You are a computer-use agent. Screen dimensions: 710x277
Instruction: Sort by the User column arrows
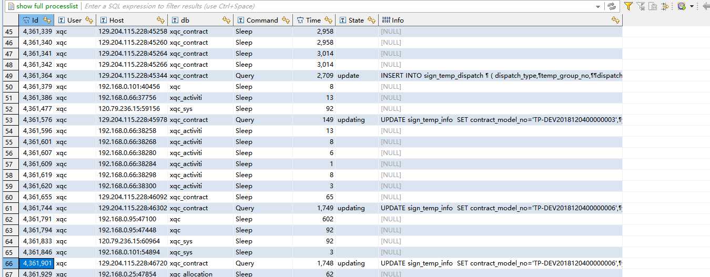[88, 20]
